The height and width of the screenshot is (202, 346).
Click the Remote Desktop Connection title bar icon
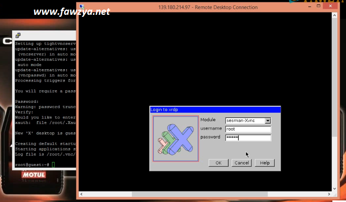tap(82, 7)
